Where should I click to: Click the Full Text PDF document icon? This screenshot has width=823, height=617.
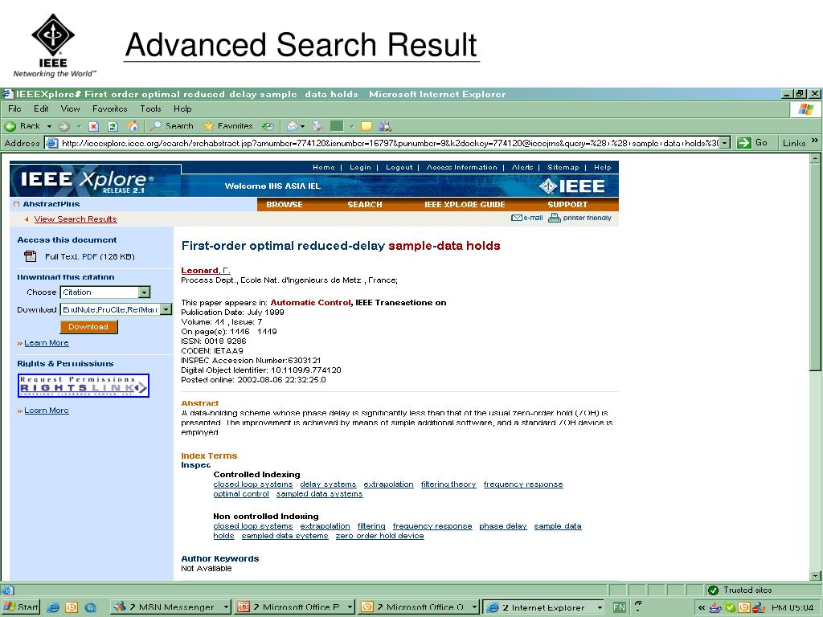pos(31,256)
